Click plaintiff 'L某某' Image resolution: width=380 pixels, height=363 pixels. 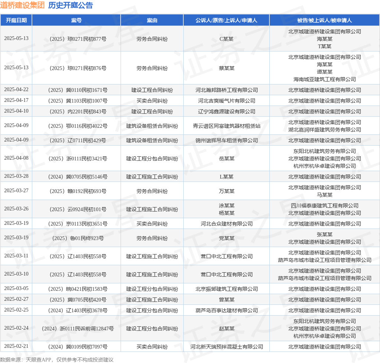[226, 177]
